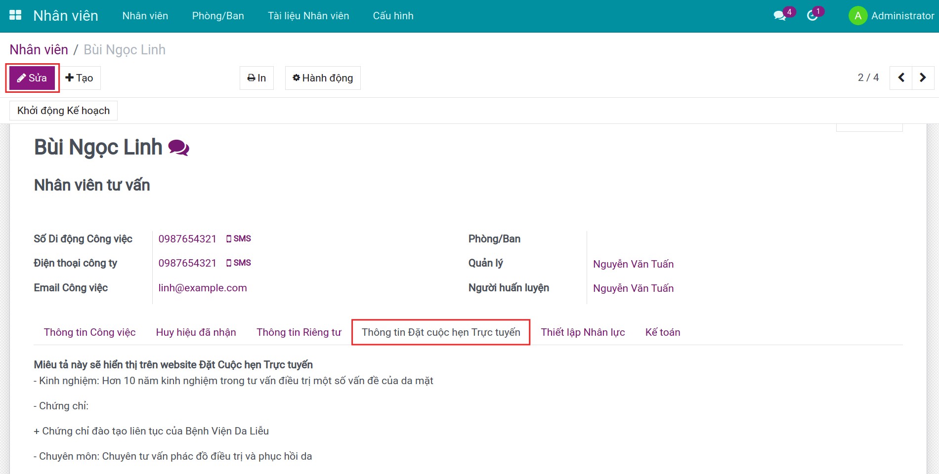
Task: Send SMS to work mobile number
Action: coord(239,238)
